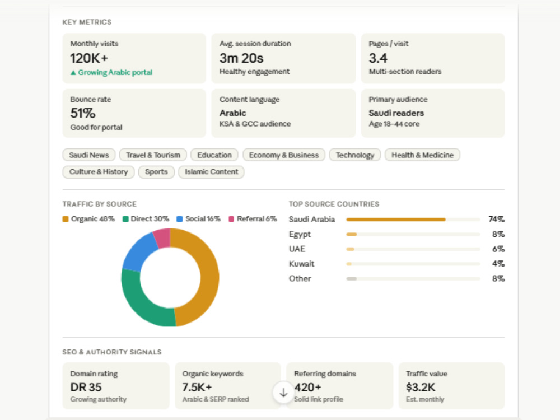Select the Direct legend green swatch
Screen dimensions: 560x420
(125, 219)
